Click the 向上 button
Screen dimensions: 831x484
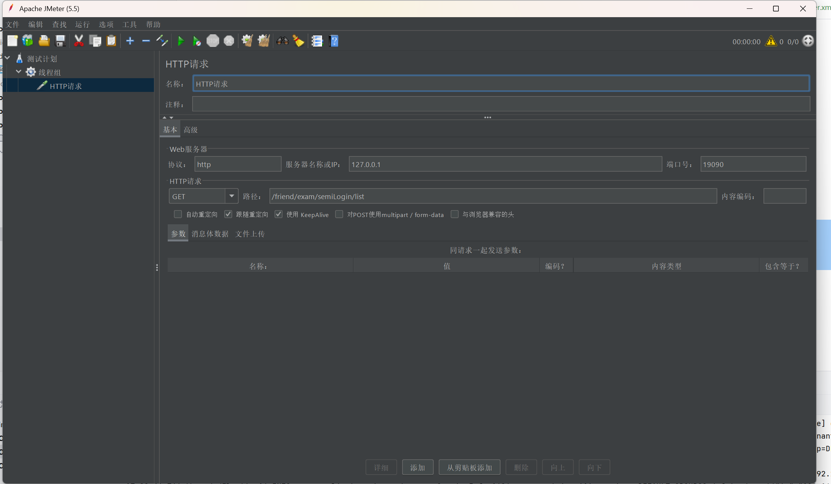coord(558,467)
